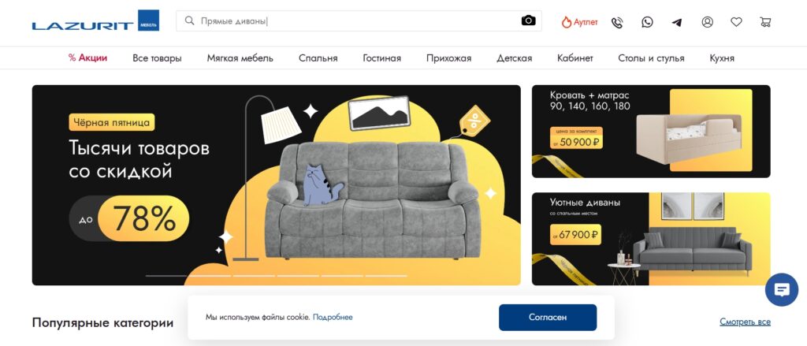Go to Lazurit logo homepage
807x346 pixels.
pos(95,20)
